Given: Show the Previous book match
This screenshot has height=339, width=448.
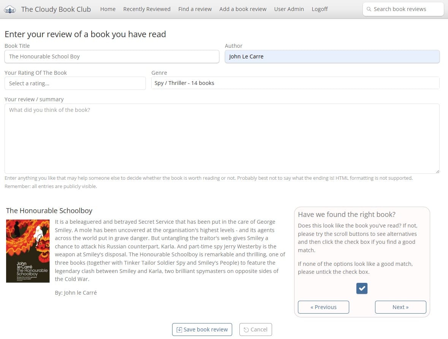Looking at the screenshot, I should 323,307.
